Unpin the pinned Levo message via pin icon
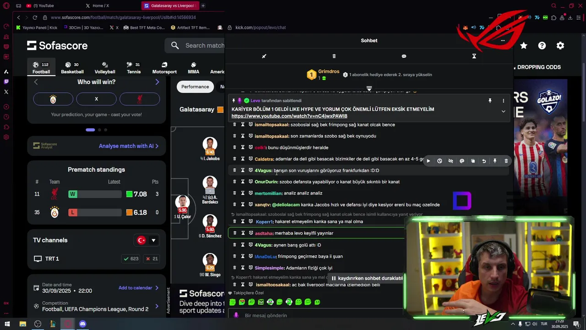Viewport: 586px width, 330px height. tap(490, 101)
